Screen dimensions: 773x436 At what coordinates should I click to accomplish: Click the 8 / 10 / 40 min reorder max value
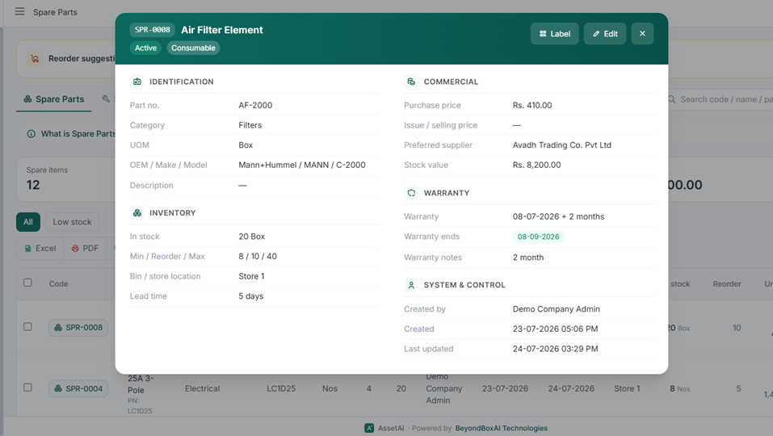pyautogui.click(x=258, y=256)
